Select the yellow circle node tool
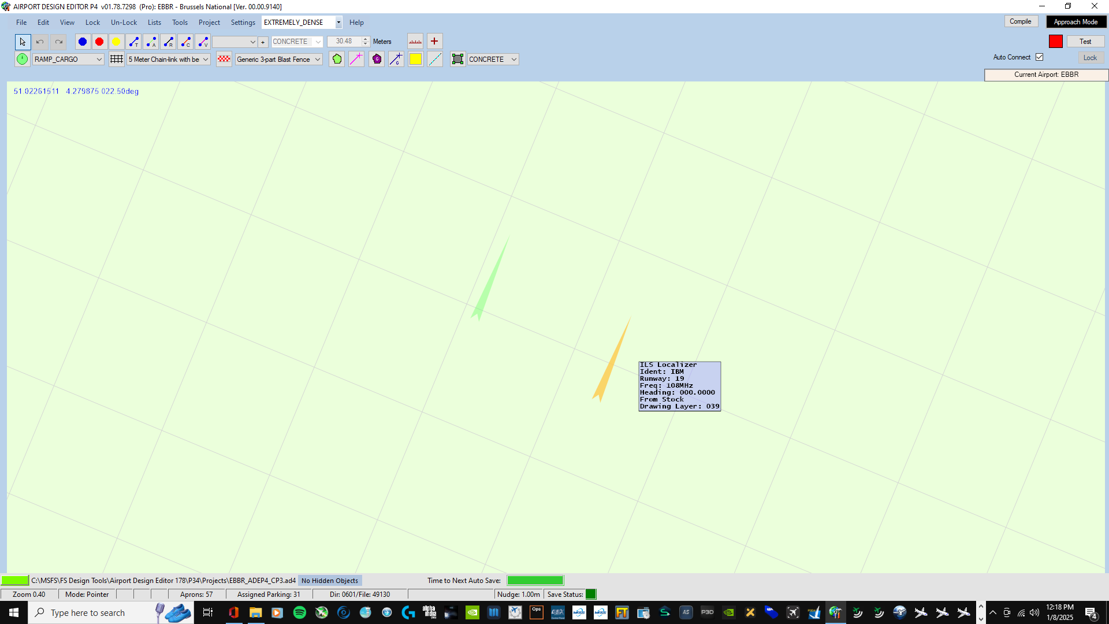1109x624 pixels. 116,42
